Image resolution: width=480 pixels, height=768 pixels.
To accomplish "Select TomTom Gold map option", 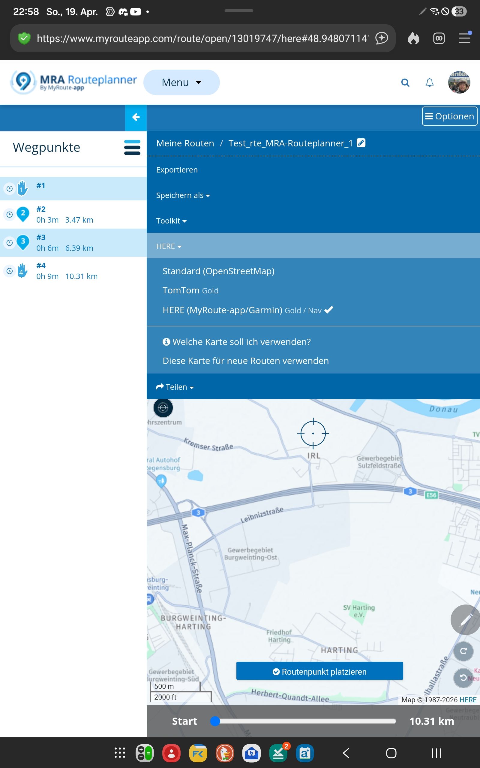I will pos(190,290).
